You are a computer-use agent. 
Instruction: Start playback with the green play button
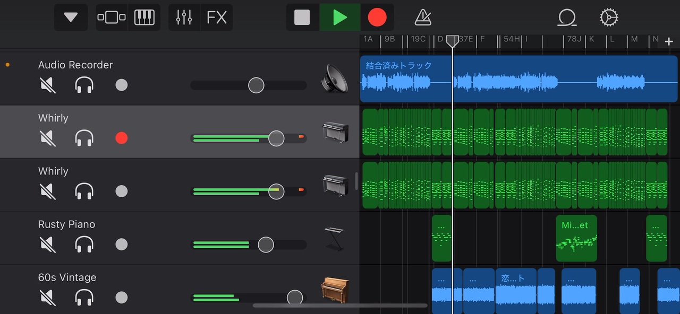pos(340,18)
